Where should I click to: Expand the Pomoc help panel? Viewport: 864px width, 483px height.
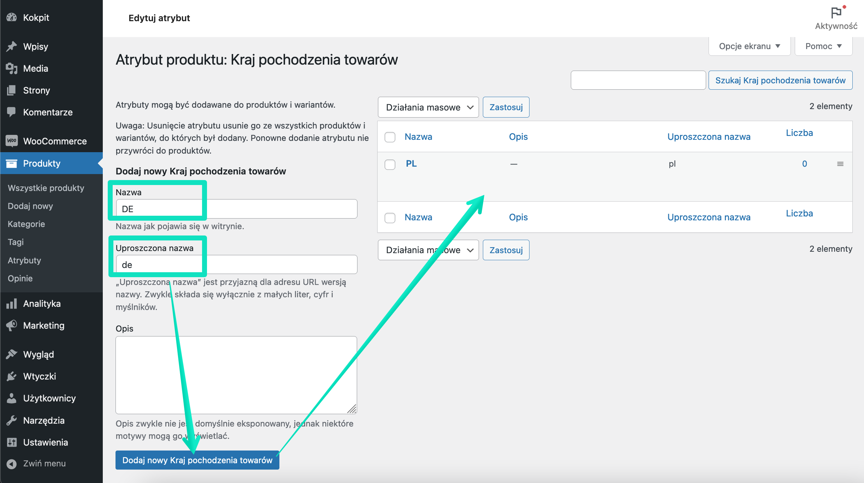[x=823, y=46]
